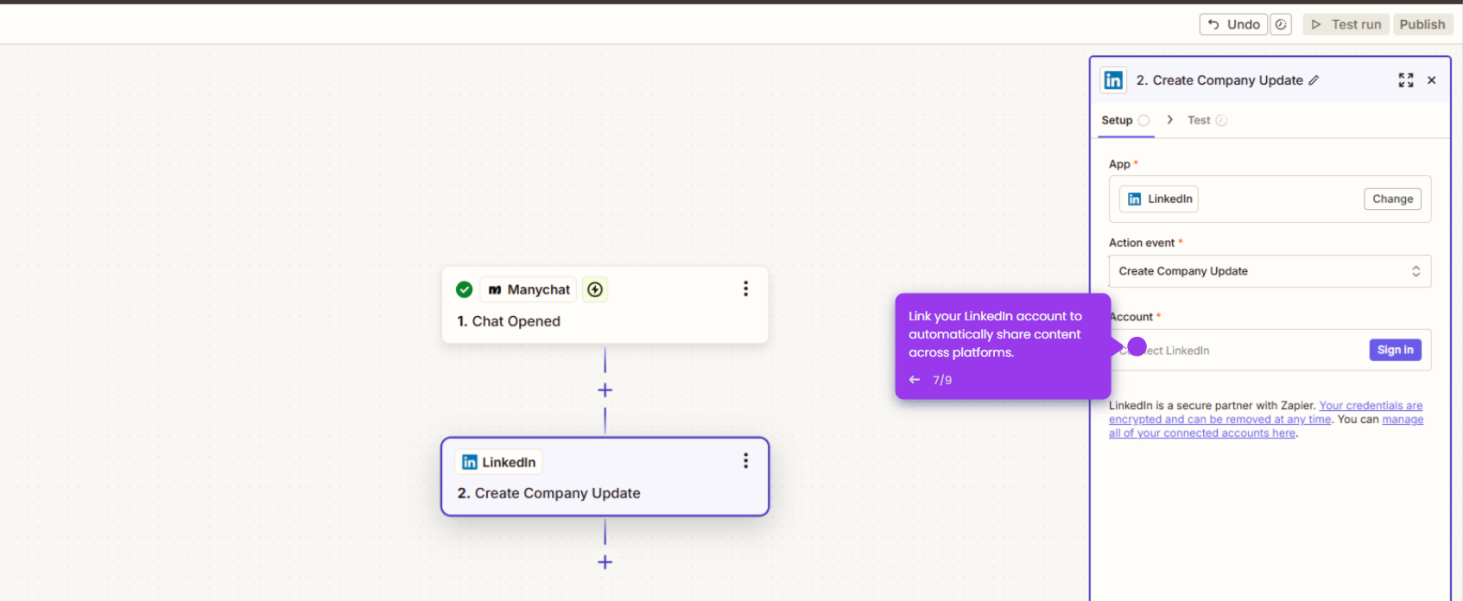Add step between Manychat and LinkedIn

coord(605,390)
